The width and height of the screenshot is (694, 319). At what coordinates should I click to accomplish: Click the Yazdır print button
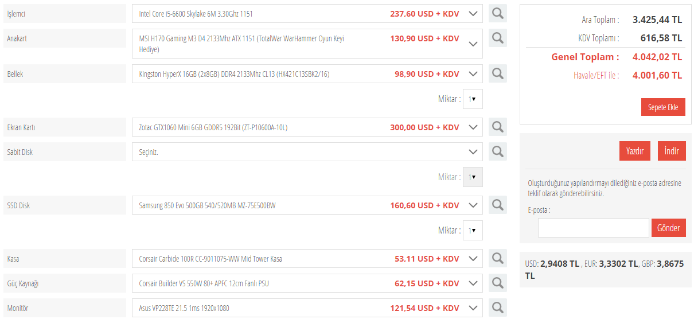(x=634, y=151)
